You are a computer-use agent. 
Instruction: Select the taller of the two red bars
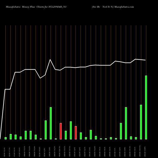coord(61,131)
